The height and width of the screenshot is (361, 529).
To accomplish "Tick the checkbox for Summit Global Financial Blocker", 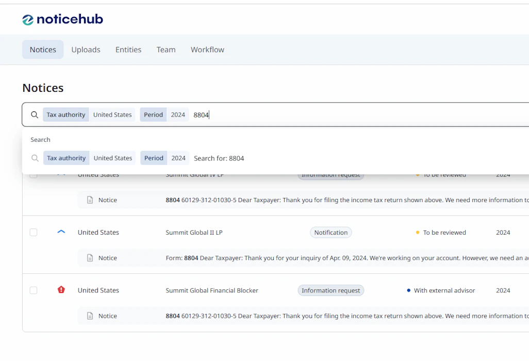I will (34, 290).
